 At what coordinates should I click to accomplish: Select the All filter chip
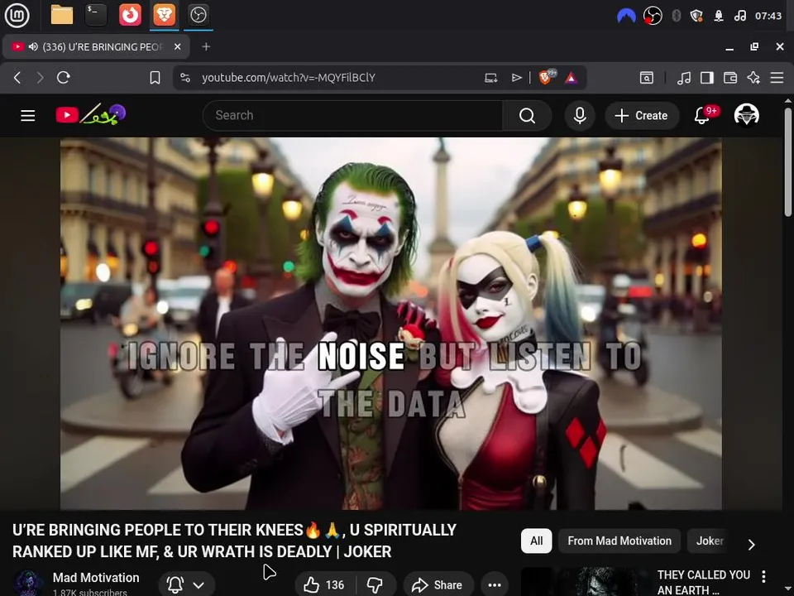[536, 541]
